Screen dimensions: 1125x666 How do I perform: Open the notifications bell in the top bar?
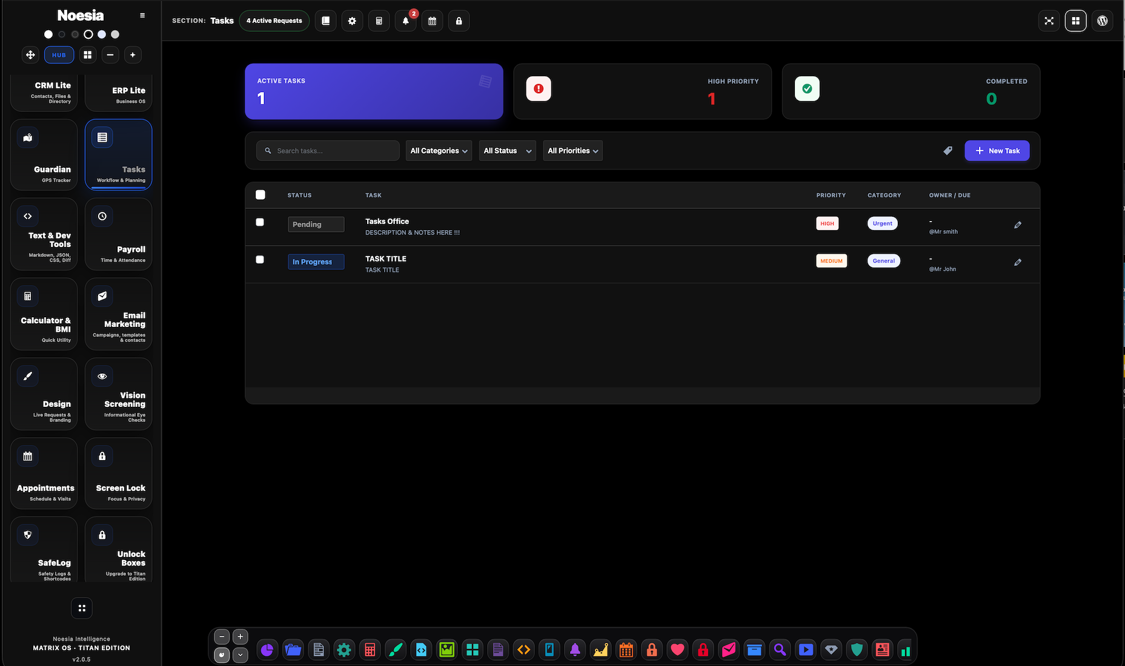click(x=405, y=21)
